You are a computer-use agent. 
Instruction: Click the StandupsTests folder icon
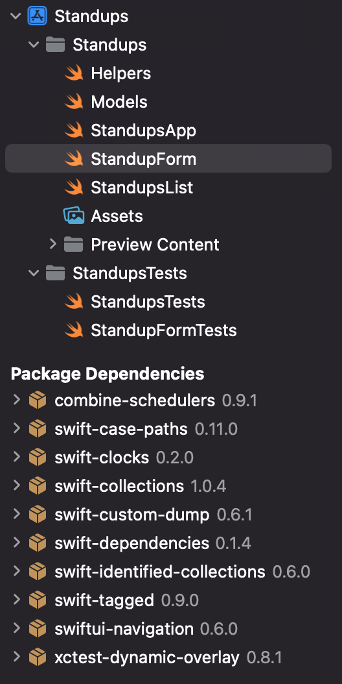point(55,273)
